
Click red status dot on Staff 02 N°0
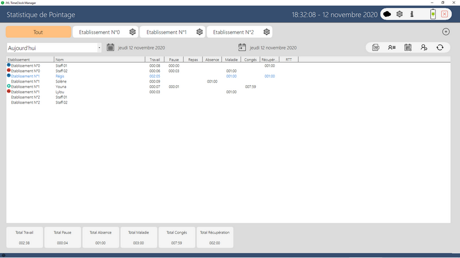pos(9,70)
